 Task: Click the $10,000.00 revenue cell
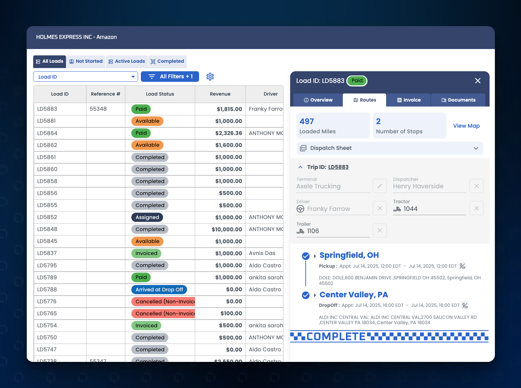coord(227,229)
